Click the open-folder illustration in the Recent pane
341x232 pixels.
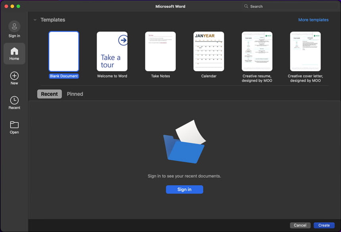coord(184,142)
